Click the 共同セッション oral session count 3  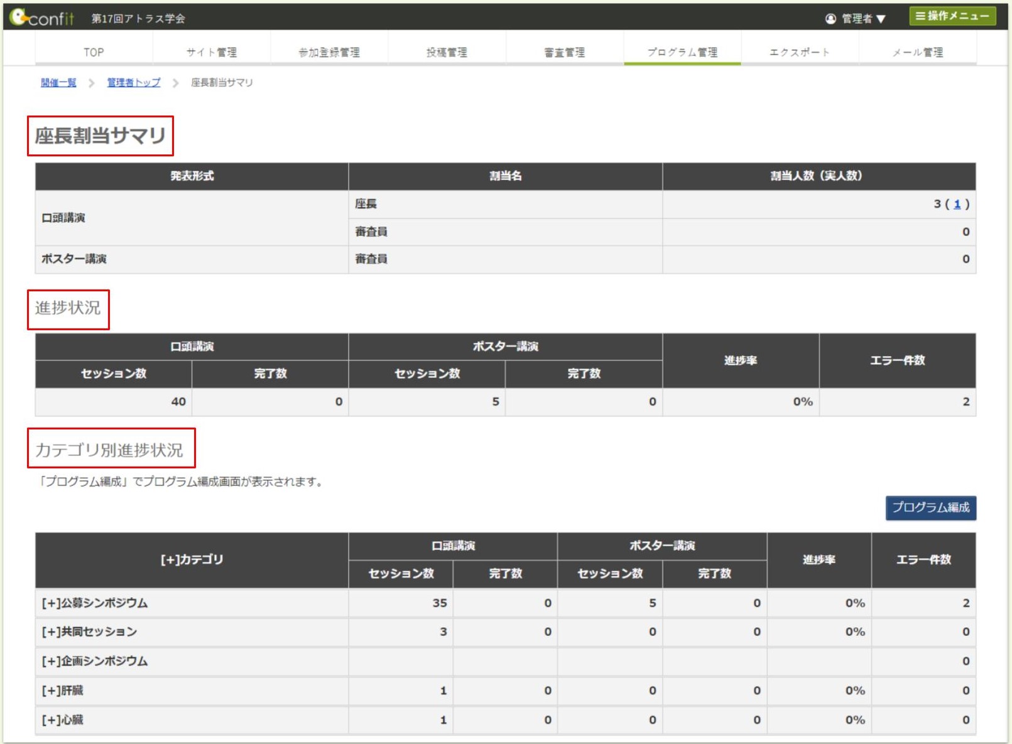click(443, 632)
